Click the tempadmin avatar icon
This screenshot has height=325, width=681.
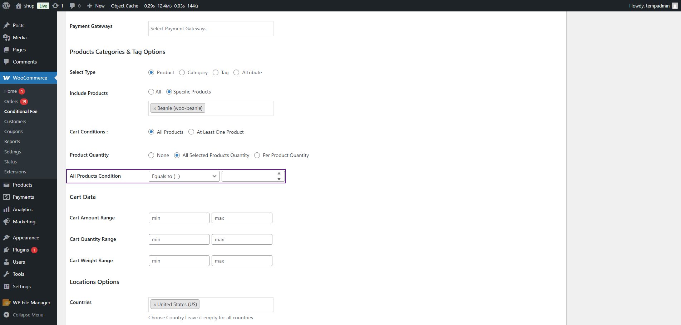coord(675,6)
